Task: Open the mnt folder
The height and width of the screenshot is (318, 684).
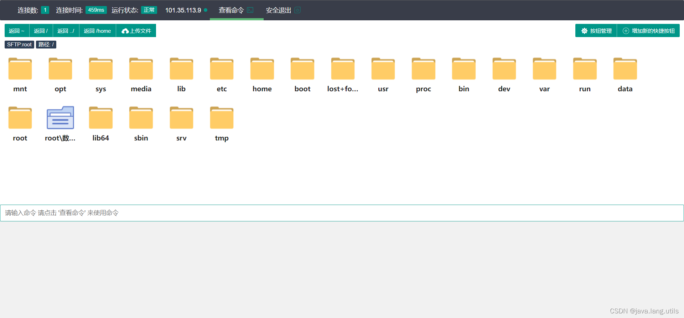Action: point(20,69)
